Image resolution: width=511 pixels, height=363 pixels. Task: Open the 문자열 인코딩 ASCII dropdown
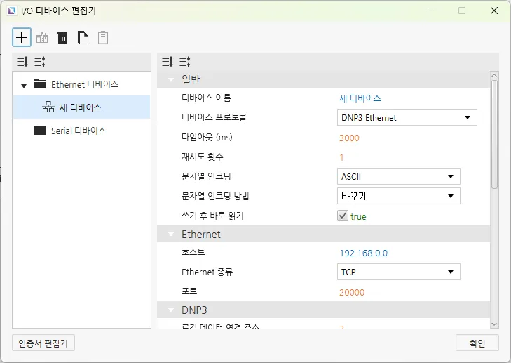point(398,176)
